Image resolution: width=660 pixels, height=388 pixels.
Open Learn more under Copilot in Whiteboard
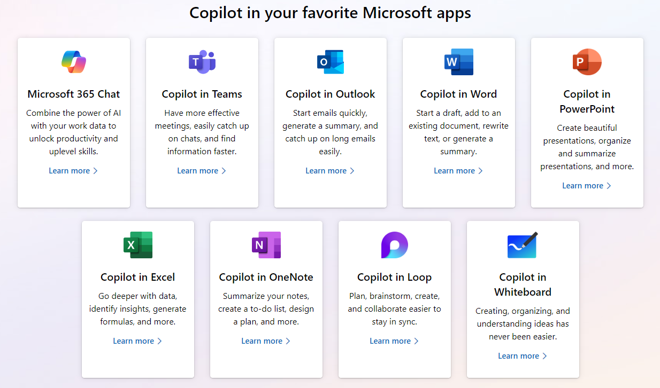pyautogui.click(x=523, y=356)
